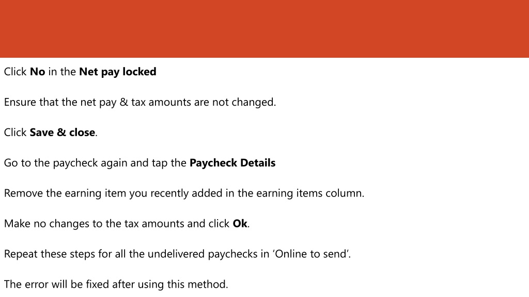Select the bold Paycheck Details text

232,163
